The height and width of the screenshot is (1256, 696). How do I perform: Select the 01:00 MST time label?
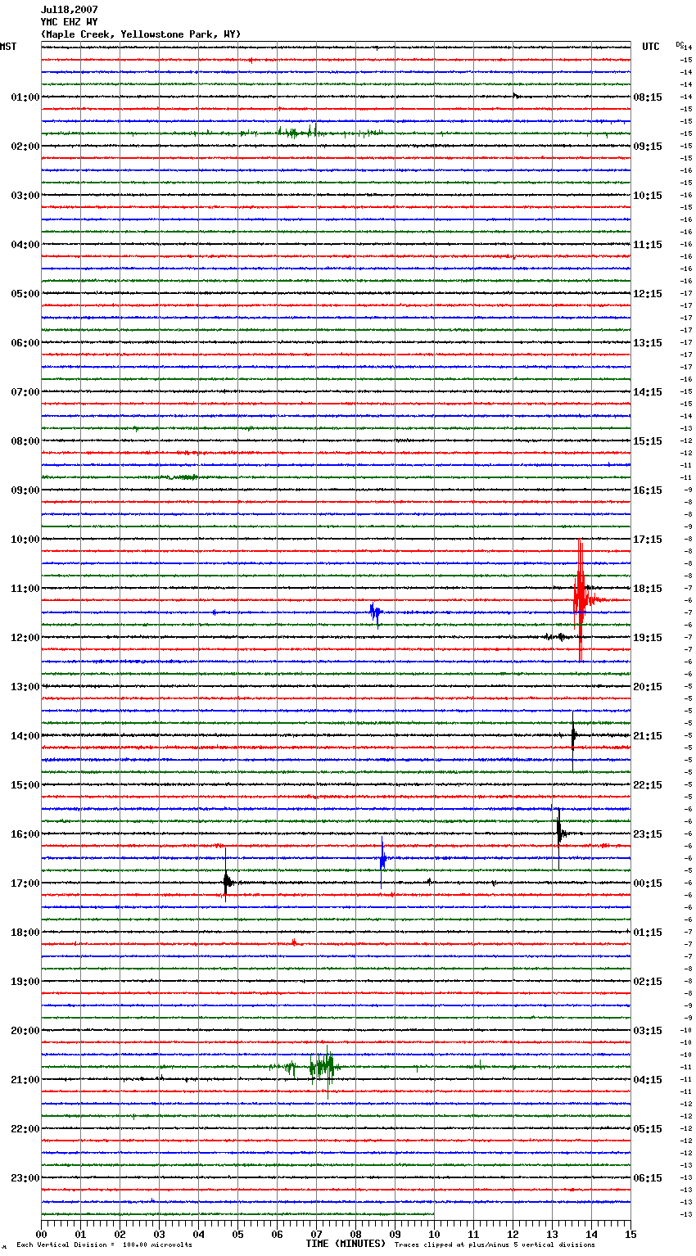pyautogui.click(x=25, y=97)
